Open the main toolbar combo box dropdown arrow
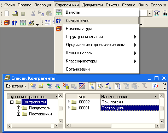168x133 pixels. 150,13
